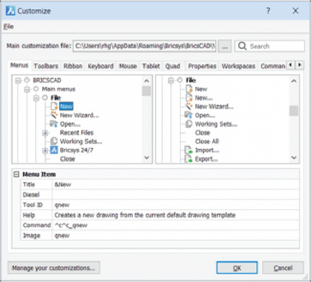The height and width of the screenshot is (282, 311).
Task: Close the Customize dialog
Action: [296, 11]
